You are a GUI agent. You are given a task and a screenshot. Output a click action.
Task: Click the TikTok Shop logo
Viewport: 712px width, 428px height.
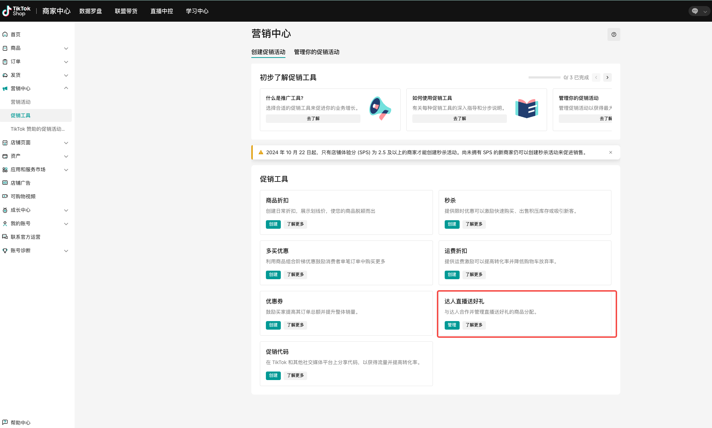pos(16,11)
